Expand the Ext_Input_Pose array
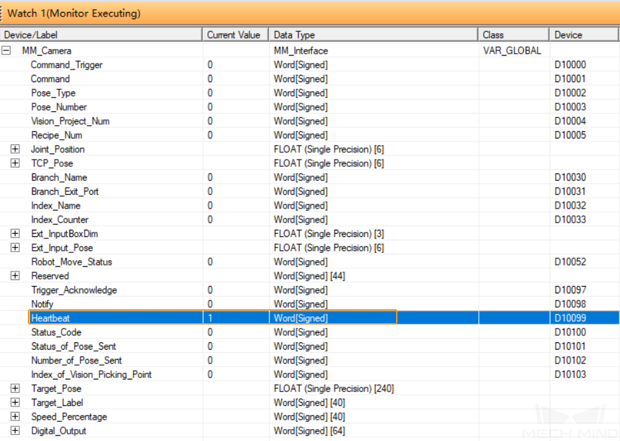Viewport: 620px width, 441px height. [x=15, y=248]
